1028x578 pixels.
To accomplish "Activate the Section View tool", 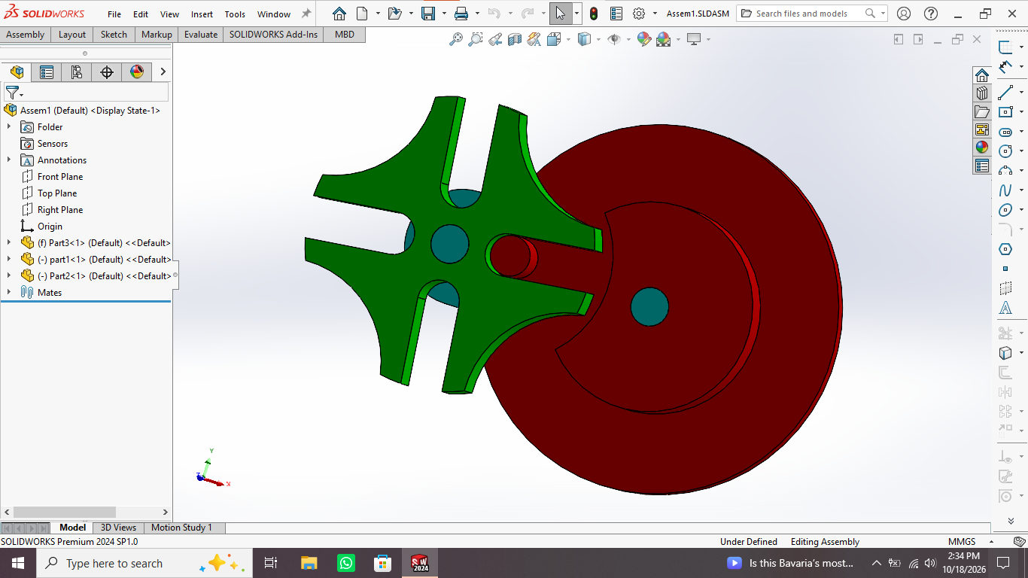I will tap(515, 39).
